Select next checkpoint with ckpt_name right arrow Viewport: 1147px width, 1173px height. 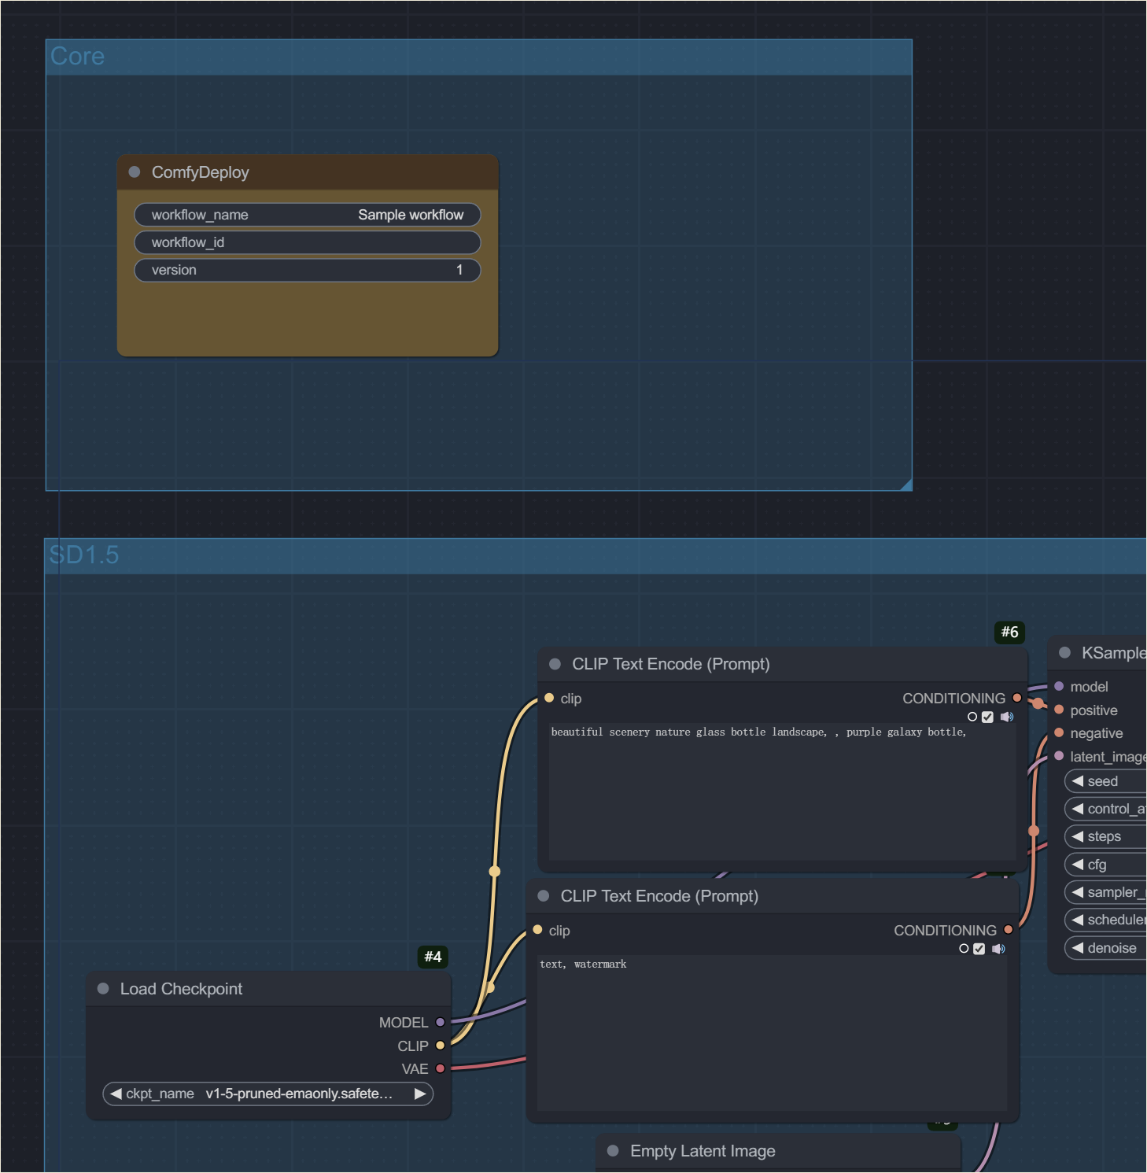[x=420, y=1094]
